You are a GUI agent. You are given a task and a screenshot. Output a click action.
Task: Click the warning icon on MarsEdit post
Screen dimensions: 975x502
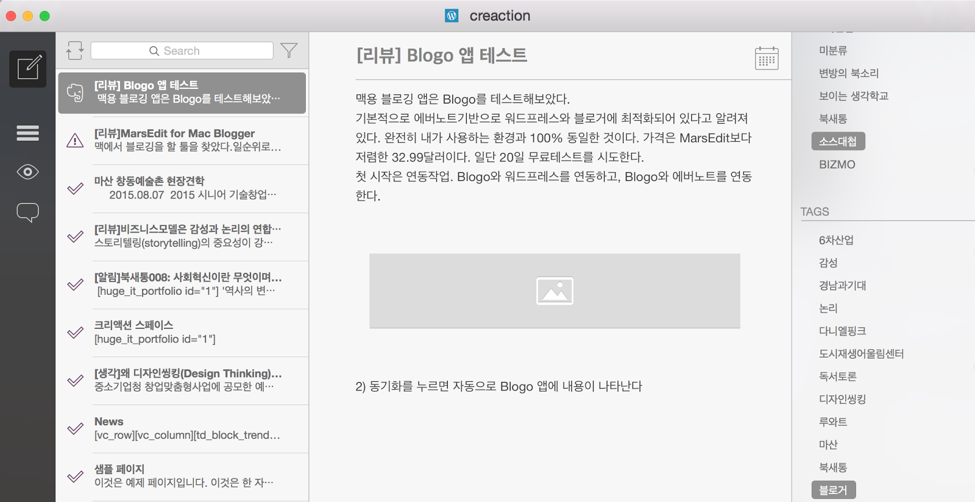[x=75, y=141]
